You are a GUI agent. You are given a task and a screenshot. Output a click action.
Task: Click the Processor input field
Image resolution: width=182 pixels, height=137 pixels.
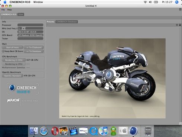(30, 25)
